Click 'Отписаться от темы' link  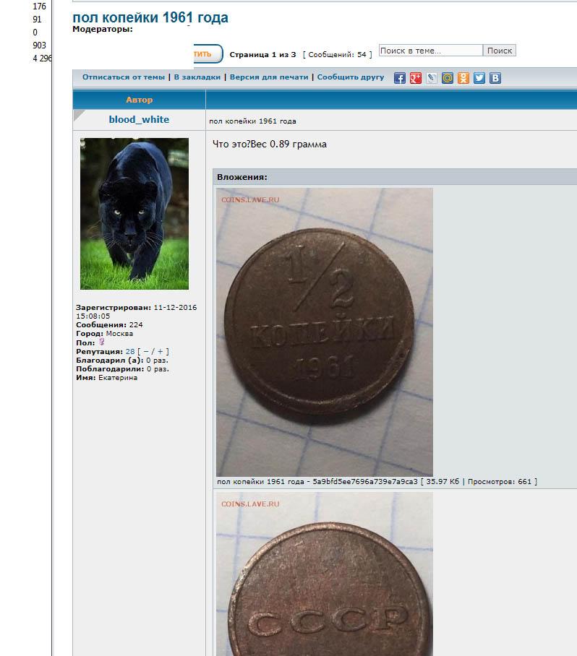[124, 77]
